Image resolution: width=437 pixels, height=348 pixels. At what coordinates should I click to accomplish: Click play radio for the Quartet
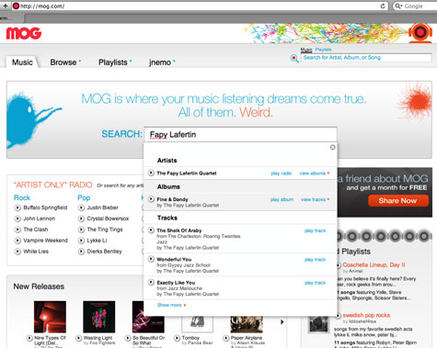pos(281,174)
